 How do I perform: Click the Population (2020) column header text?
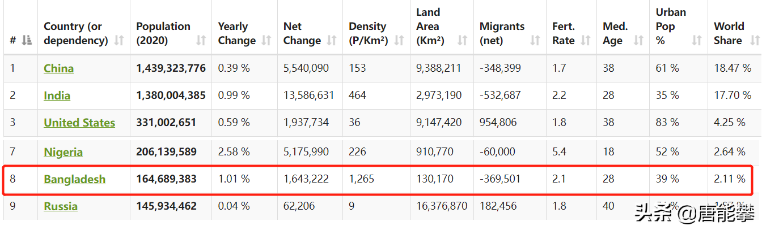coord(163,33)
